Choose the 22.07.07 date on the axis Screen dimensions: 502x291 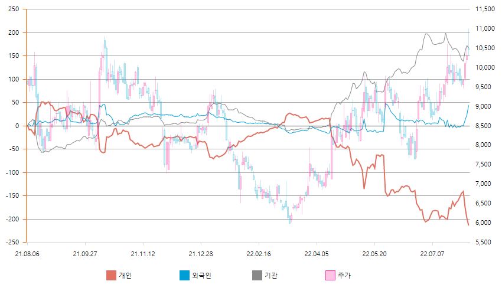pyautogui.click(x=432, y=253)
